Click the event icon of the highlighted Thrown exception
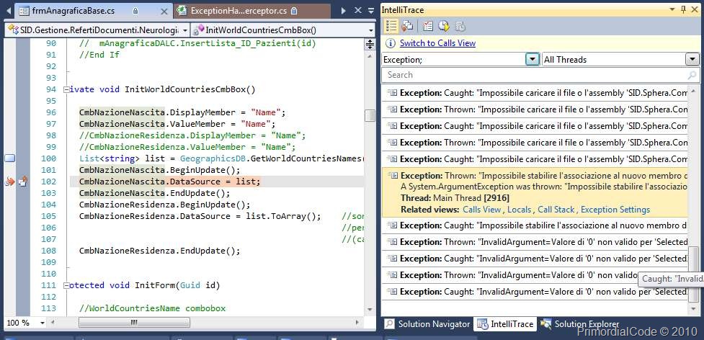 (393, 175)
